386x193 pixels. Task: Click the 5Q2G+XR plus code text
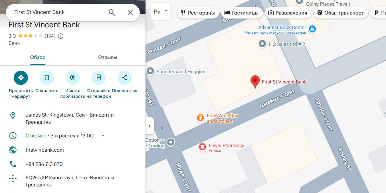tap(70, 181)
